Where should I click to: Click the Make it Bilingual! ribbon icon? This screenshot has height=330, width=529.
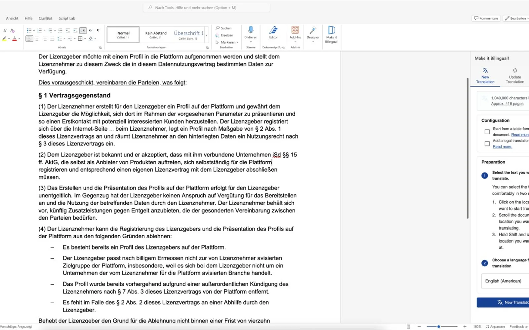(331, 34)
